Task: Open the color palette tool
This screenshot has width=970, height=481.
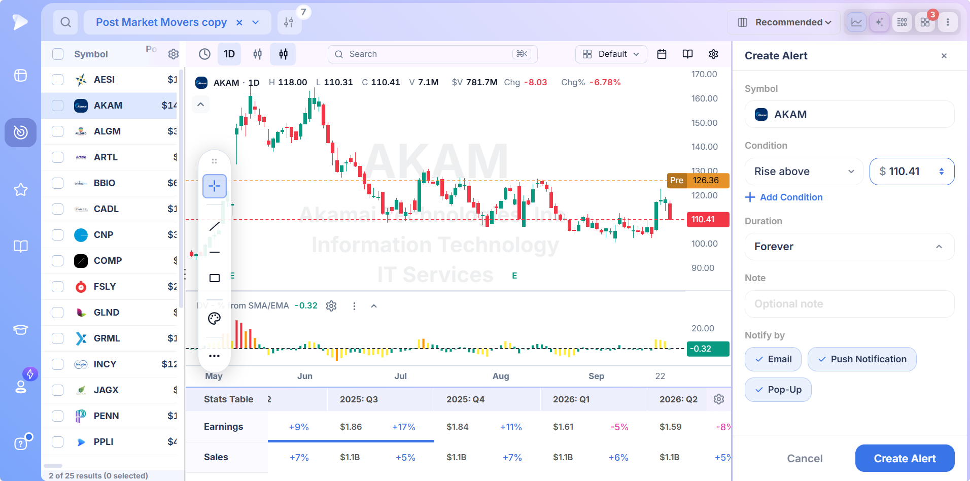Action: pyautogui.click(x=215, y=319)
